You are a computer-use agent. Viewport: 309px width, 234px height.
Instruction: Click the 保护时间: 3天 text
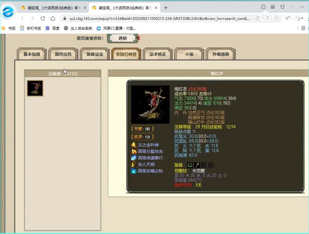[x=188, y=185]
